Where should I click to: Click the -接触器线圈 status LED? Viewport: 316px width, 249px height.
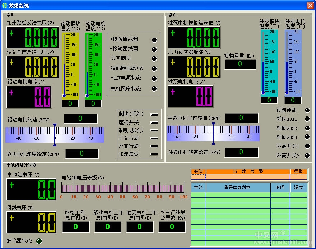click(154, 49)
